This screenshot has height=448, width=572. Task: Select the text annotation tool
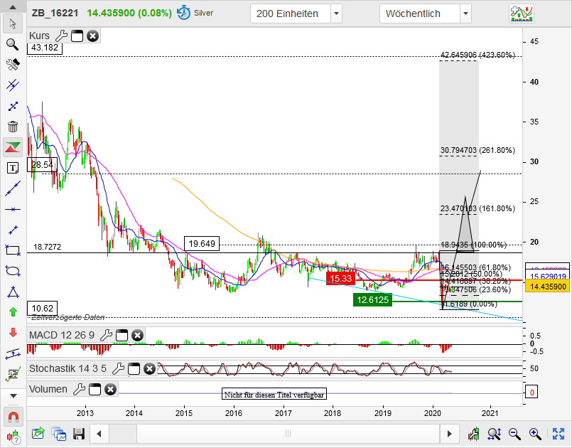click(x=13, y=168)
